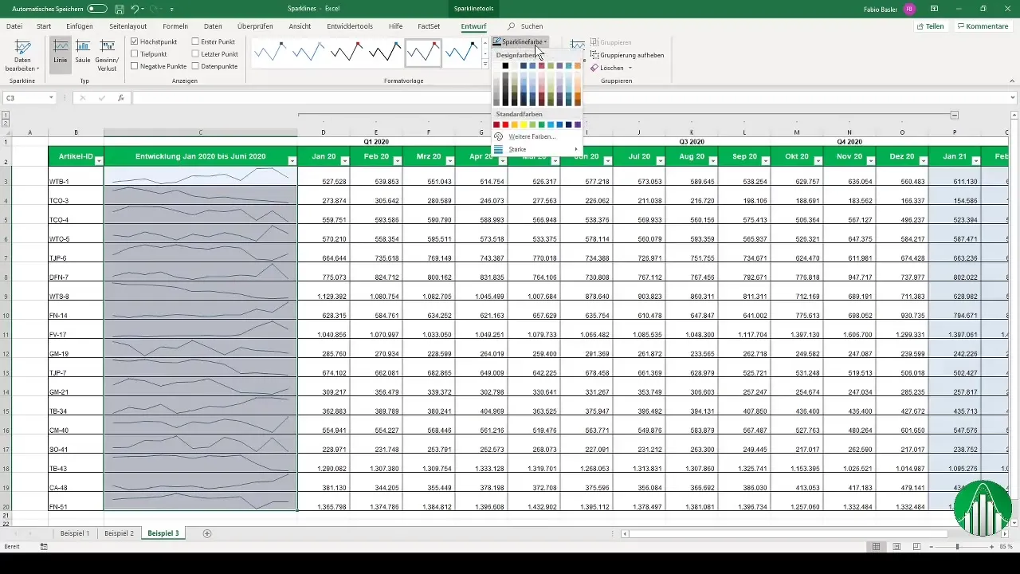Click the Gruppierung aufheben icon
1020x574 pixels.
594,55
